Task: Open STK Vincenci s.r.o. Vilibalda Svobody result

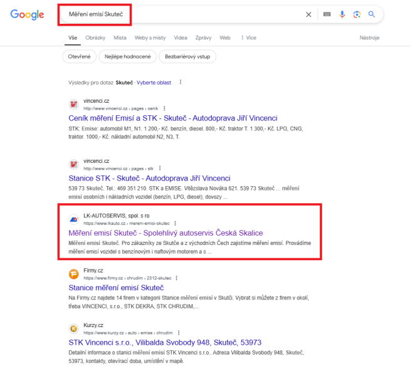Action: pyautogui.click(x=165, y=343)
